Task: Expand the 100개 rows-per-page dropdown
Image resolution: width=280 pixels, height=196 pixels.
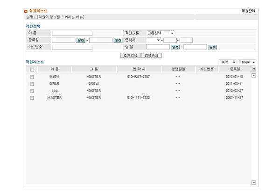Action: pyautogui.click(x=227, y=62)
